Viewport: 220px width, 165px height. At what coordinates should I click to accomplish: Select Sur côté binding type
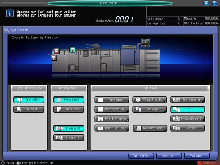[x=29, y=100]
